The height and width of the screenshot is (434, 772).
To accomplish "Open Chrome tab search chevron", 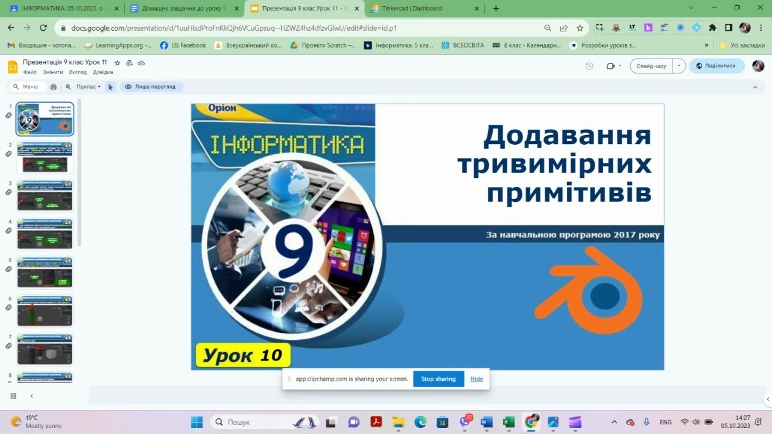I will coord(691,8).
